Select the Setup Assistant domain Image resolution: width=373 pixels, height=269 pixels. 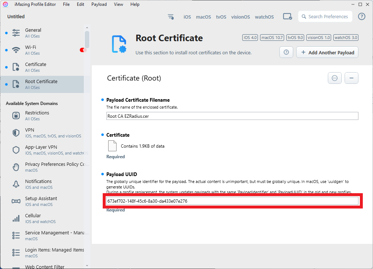tap(42, 202)
